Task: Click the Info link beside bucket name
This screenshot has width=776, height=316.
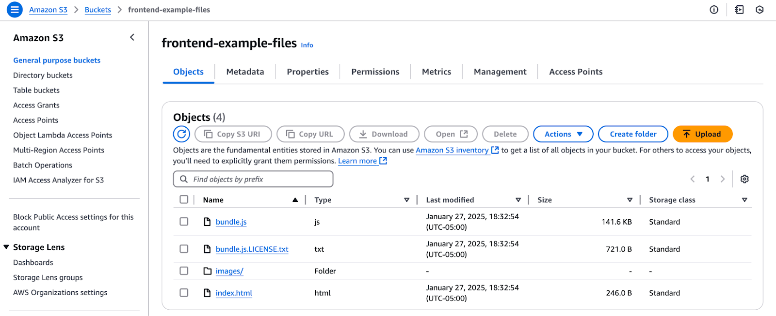Action: coord(307,45)
